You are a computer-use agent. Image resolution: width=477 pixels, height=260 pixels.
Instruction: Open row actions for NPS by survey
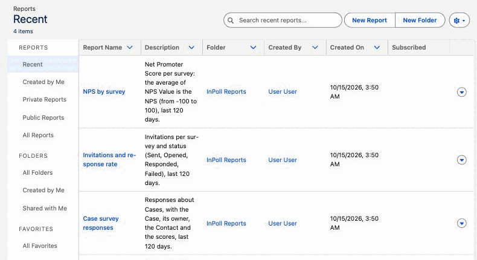pos(461,92)
